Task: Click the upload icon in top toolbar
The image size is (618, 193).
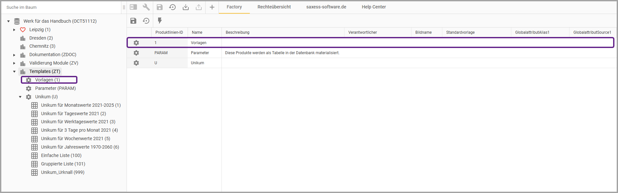Action: click(199, 7)
